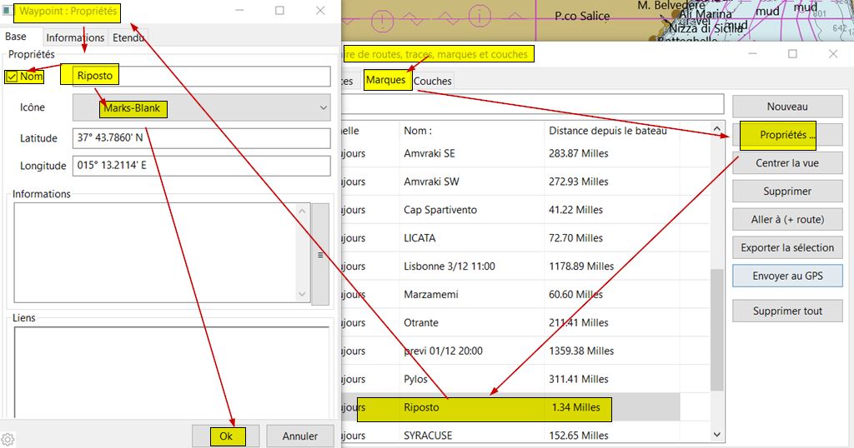Click the Informations text box down arrow

302,294
